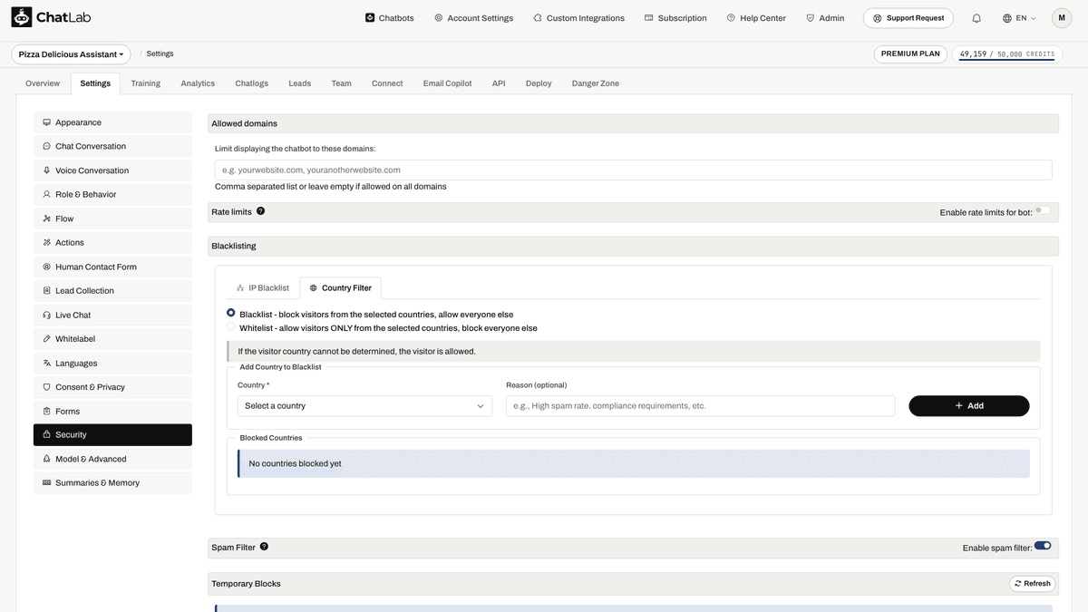Open the Email Copilot tab
Screen dimensions: 1088x612
click(x=448, y=83)
